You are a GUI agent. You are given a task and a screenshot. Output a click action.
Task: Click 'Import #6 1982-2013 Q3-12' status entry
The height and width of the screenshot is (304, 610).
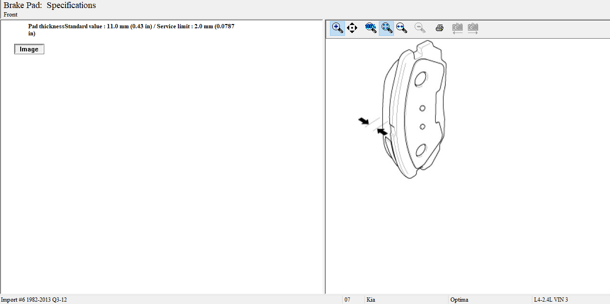pos(34,300)
